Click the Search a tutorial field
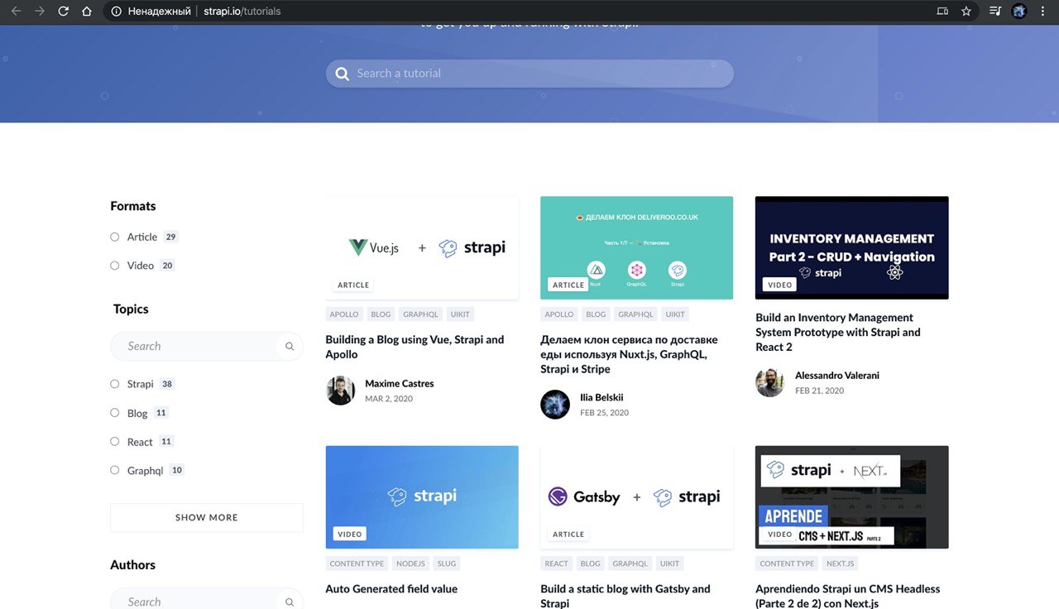The height and width of the screenshot is (609, 1059). (529, 74)
